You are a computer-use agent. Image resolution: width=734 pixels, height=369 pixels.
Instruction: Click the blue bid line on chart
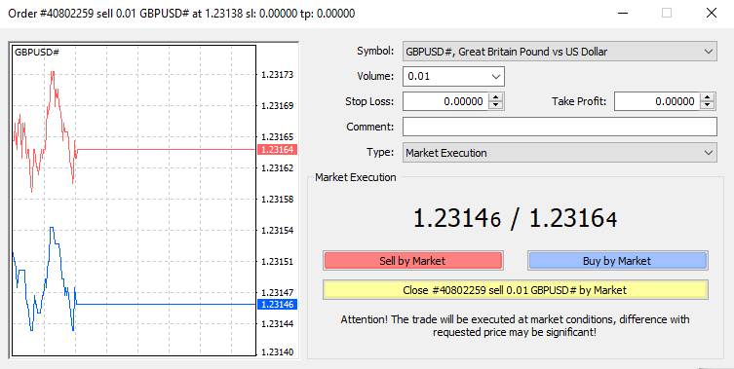tap(167, 305)
